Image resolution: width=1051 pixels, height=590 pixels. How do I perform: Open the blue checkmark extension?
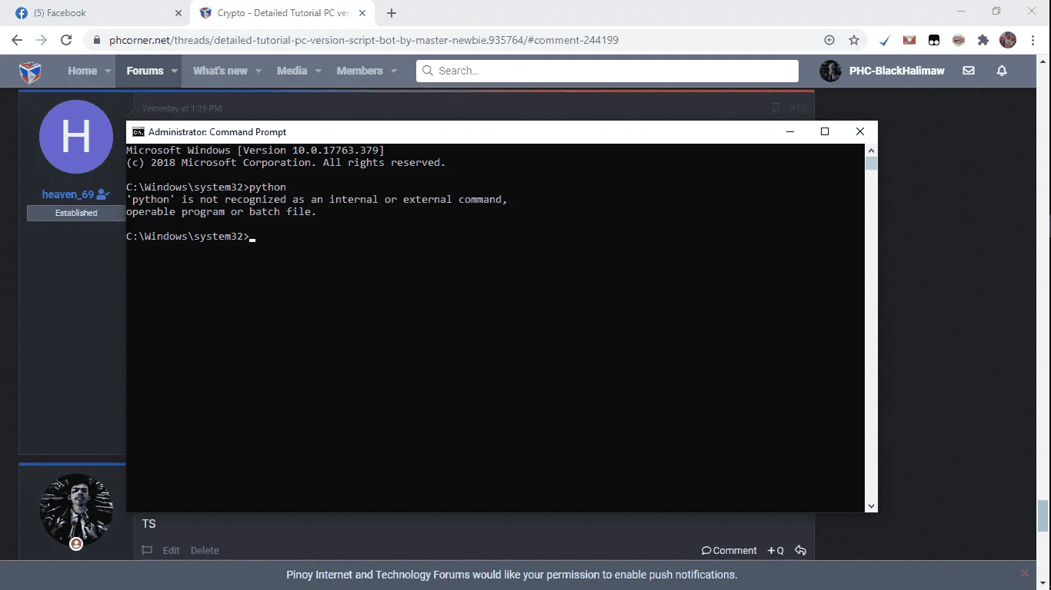click(885, 40)
